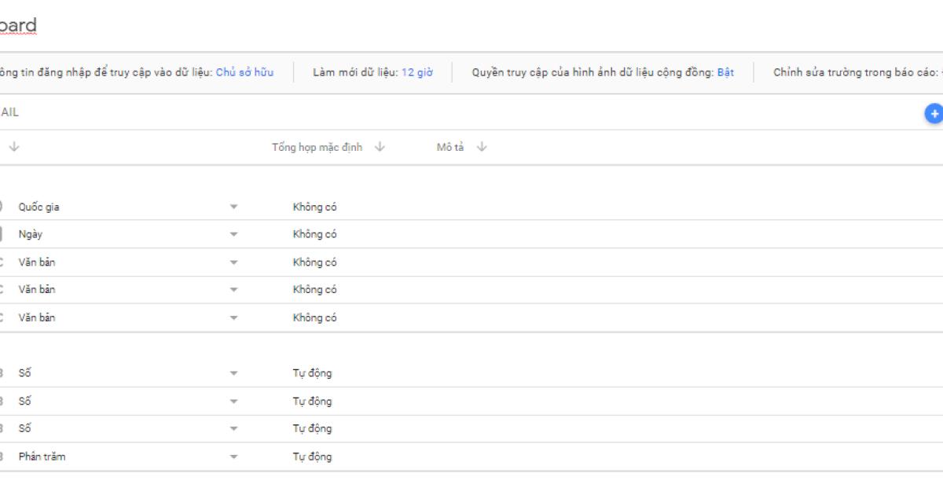943x495 pixels.
Task: Click the leftmost column sort arrow
Action: [14, 147]
